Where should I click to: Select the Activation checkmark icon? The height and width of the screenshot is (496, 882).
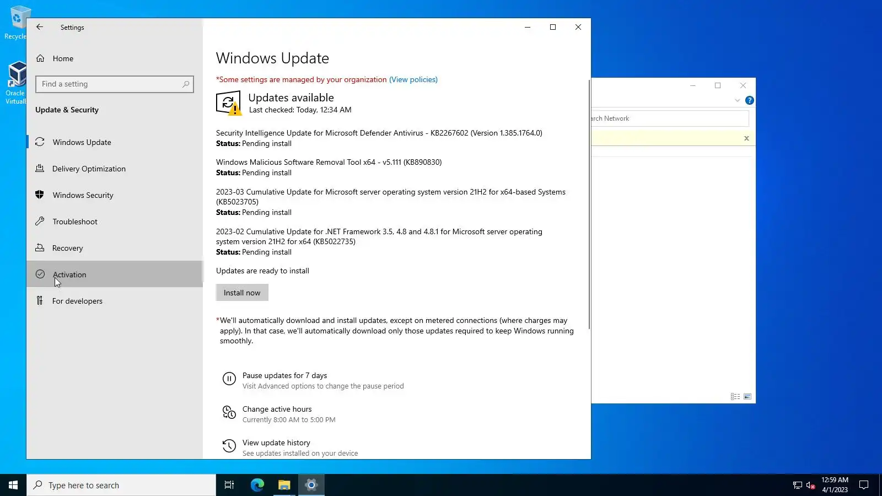[x=40, y=274]
